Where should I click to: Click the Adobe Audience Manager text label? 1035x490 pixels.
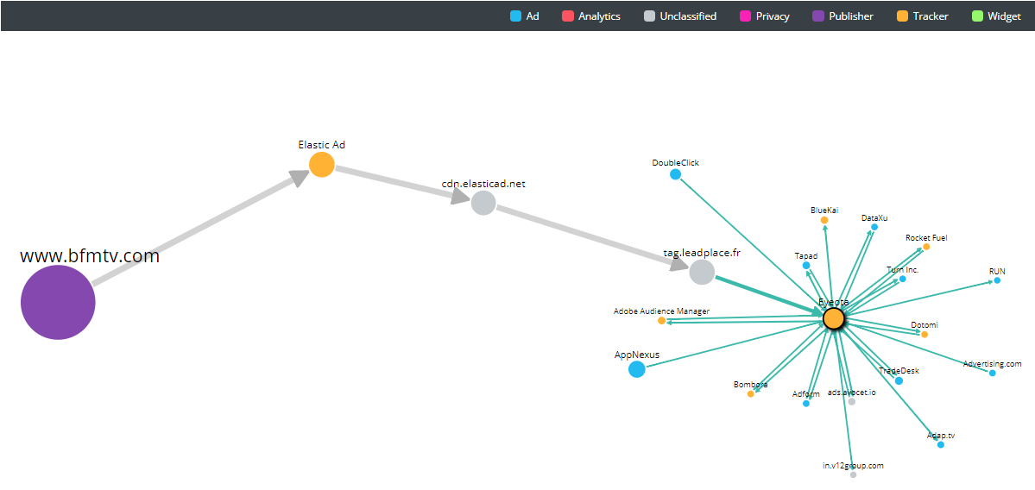pyautogui.click(x=661, y=311)
